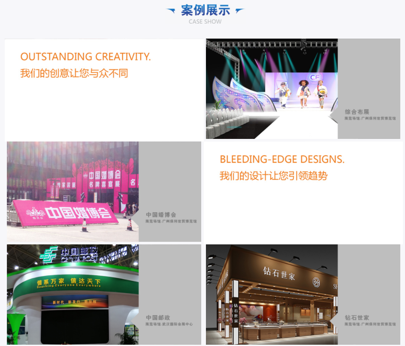
Task: Click the OUTSTANDING CREATIVITY. headline
Action: [85, 57]
